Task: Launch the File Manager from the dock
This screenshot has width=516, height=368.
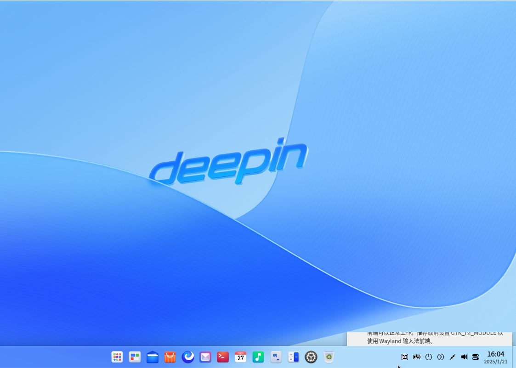Action: click(153, 357)
